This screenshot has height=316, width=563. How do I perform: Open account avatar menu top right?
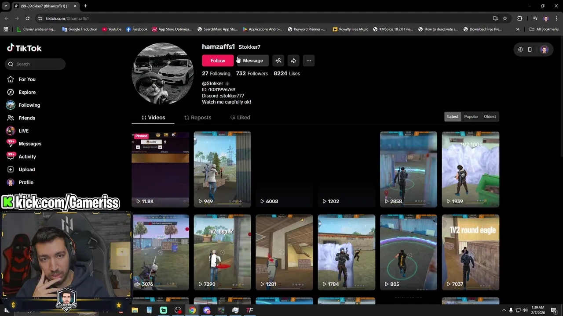pyautogui.click(x=544, y=50)
